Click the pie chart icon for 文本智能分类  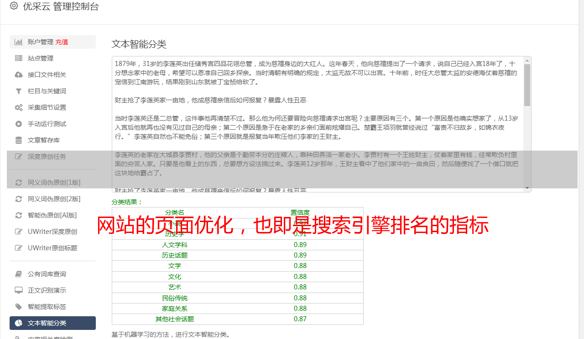19,323
